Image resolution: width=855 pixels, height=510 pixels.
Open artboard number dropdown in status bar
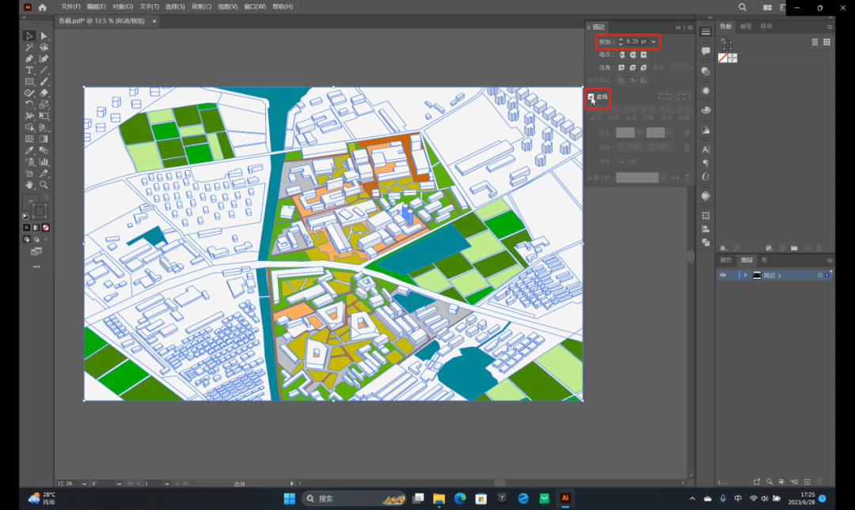click(167, 483)
